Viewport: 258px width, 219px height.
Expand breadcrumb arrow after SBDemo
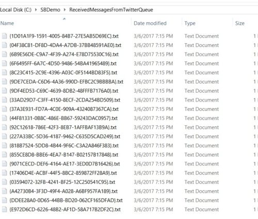click(64, 10)
